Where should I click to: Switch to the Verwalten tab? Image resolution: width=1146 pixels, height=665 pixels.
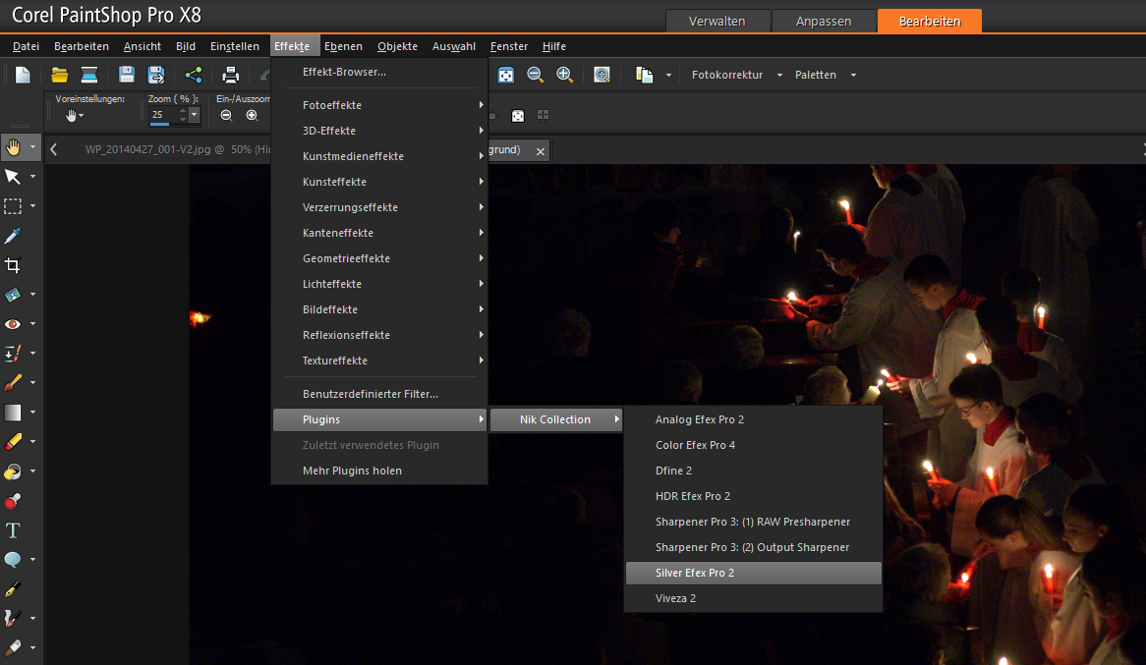click(x=716, y=22)
